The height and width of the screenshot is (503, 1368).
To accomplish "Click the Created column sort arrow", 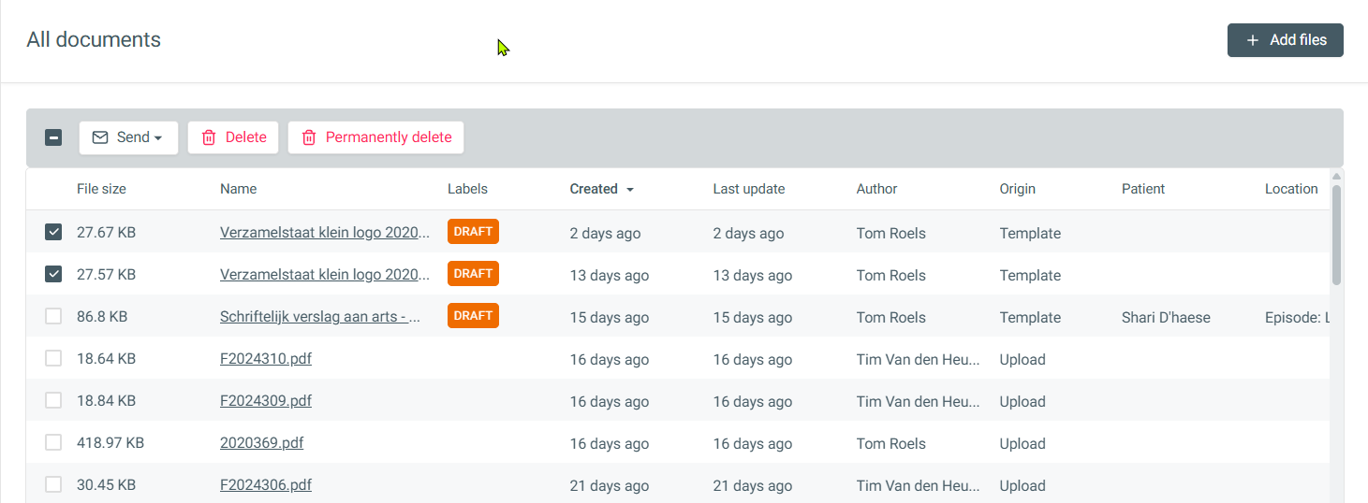I will [x=630, y=190].
